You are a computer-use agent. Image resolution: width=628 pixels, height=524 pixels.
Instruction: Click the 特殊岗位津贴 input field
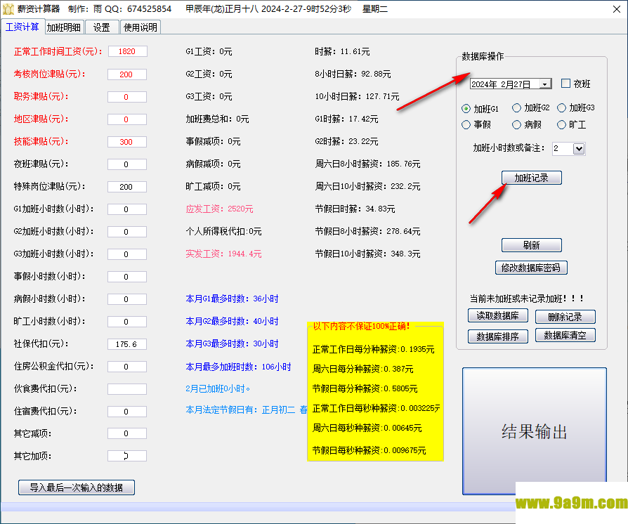pos(127,187)
